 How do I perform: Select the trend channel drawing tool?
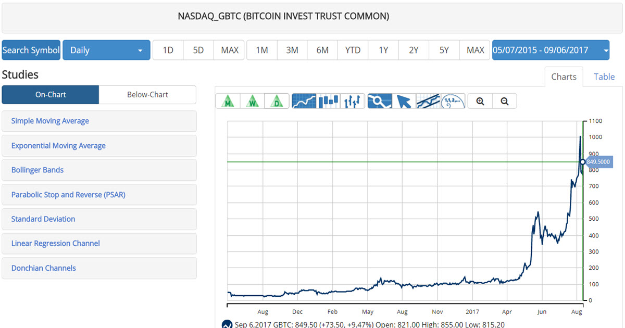coord(428,101)
